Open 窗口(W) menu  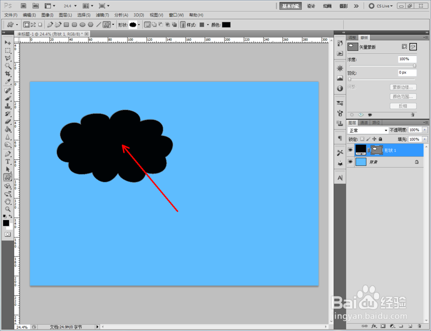[176, 15]
